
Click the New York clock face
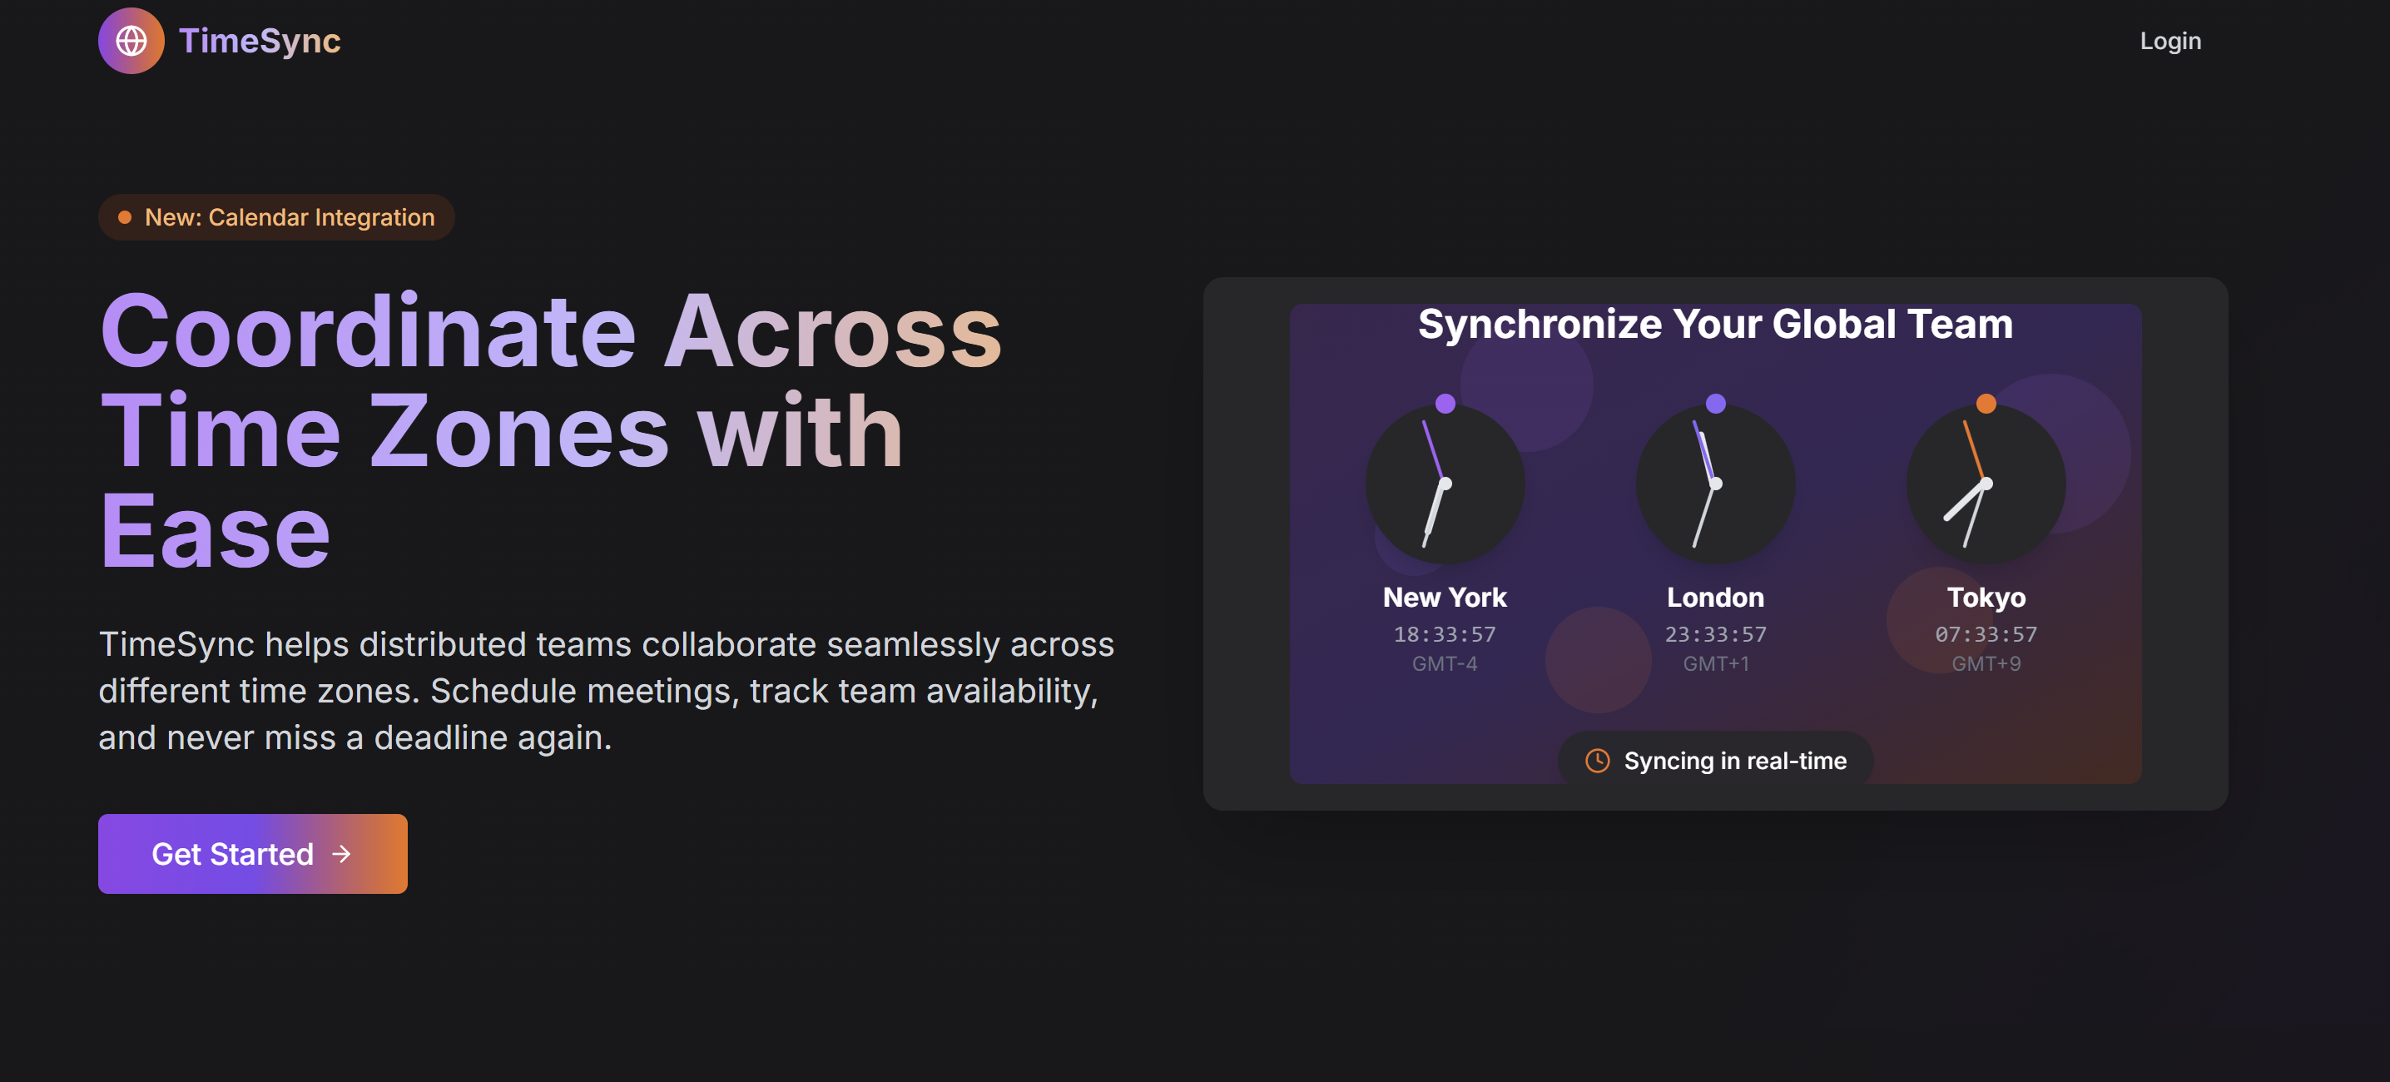tap(1445, 484)
